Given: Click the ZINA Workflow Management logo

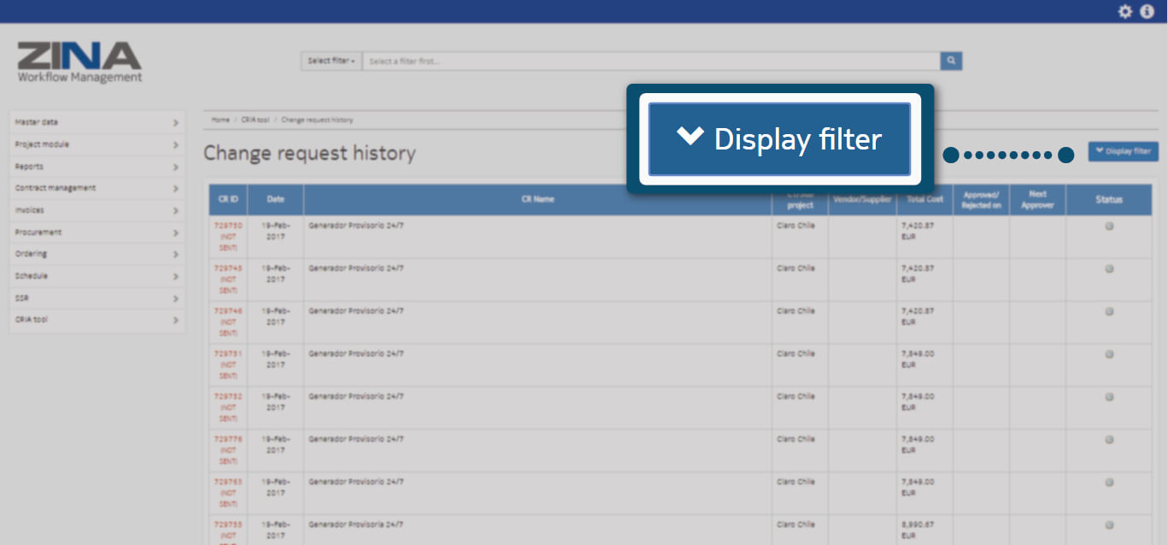Looking at the screenshot, I should [79, 62].
